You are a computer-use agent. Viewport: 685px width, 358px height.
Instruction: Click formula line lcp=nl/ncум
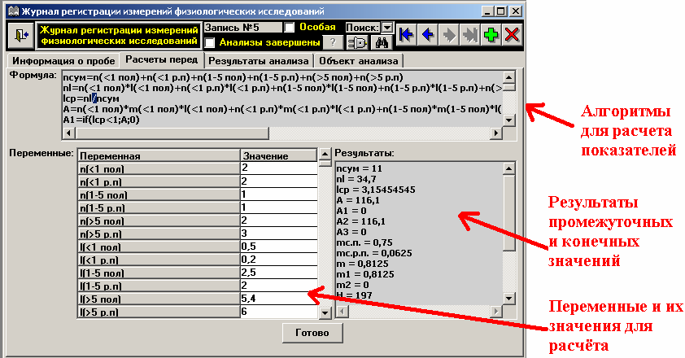[91, 98]
